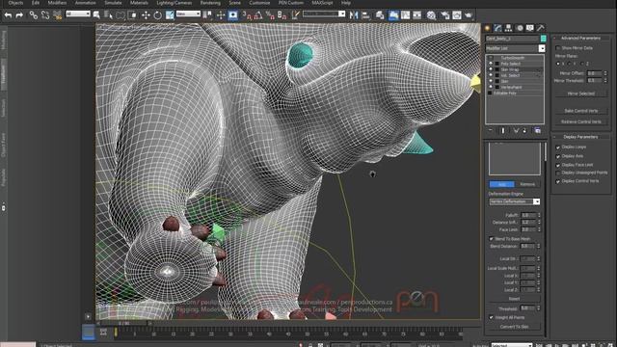Open the Material Editor icon

click(431, 15)
